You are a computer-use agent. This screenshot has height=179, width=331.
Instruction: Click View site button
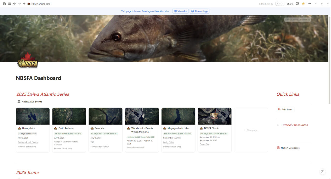(x=180, y=11)
